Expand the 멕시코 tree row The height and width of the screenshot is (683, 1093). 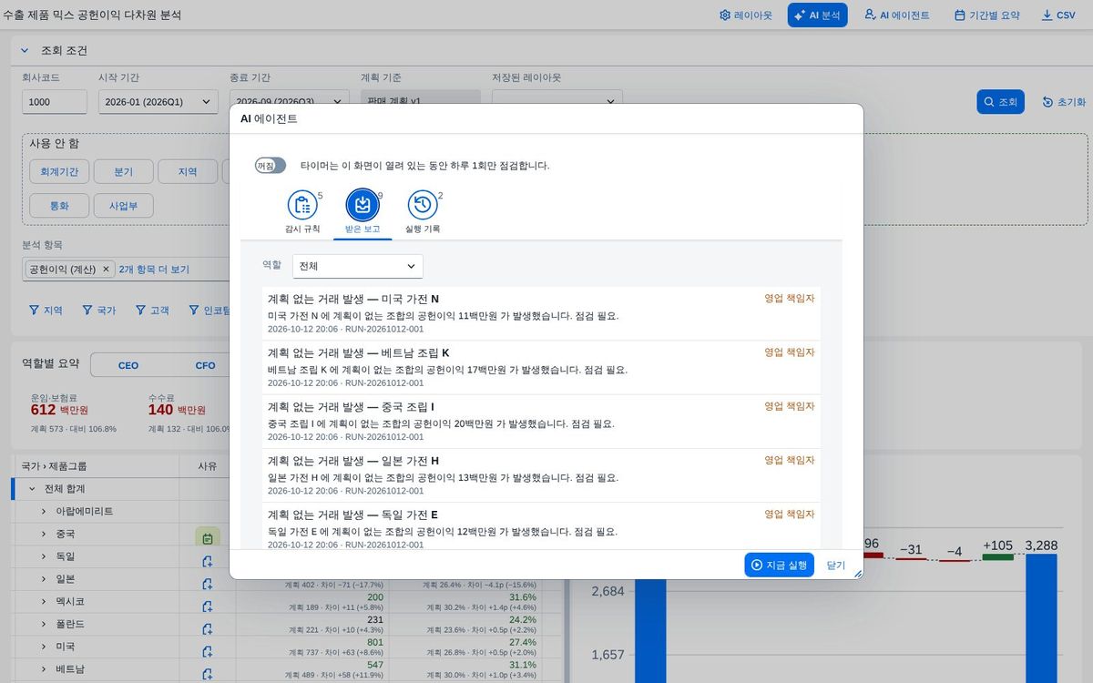tap(44, 602)
